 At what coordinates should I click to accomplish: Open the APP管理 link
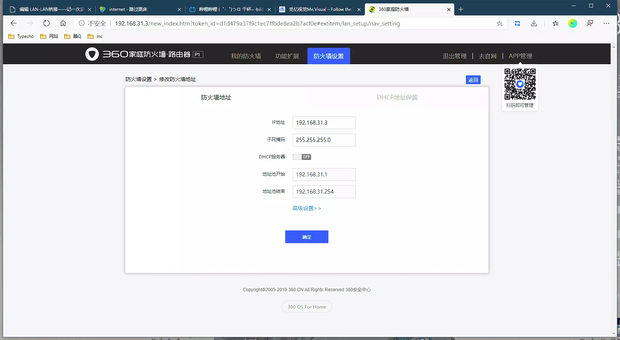(520, 56)
